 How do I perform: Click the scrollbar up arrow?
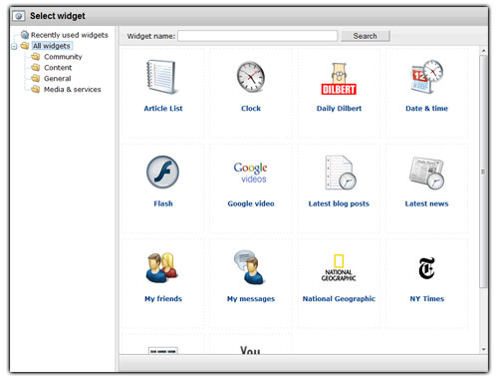[x=483, y=51]
